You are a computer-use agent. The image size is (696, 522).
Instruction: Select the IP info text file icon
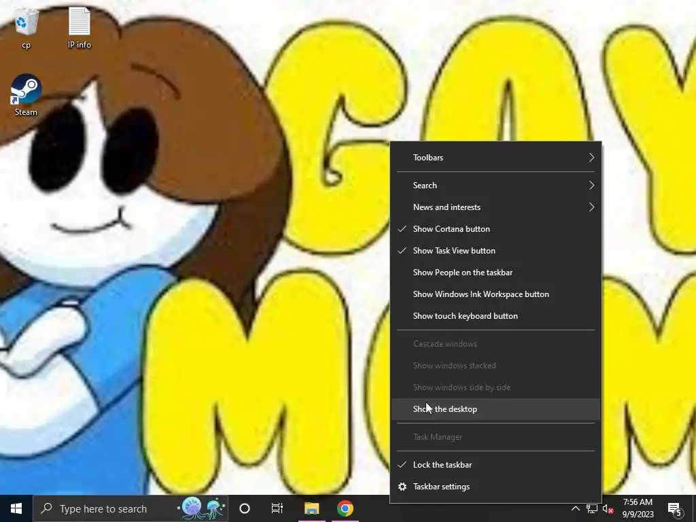point(79,27)
